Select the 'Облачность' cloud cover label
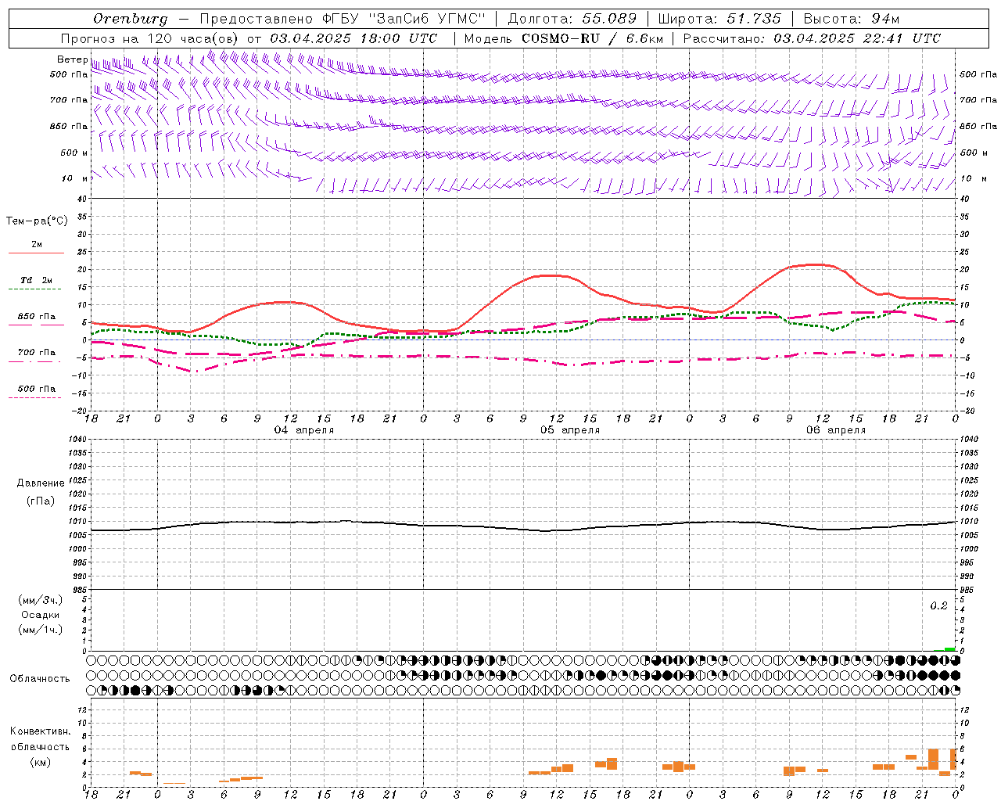The height and width of the screenshot is (801, 1001). (40, 679)
